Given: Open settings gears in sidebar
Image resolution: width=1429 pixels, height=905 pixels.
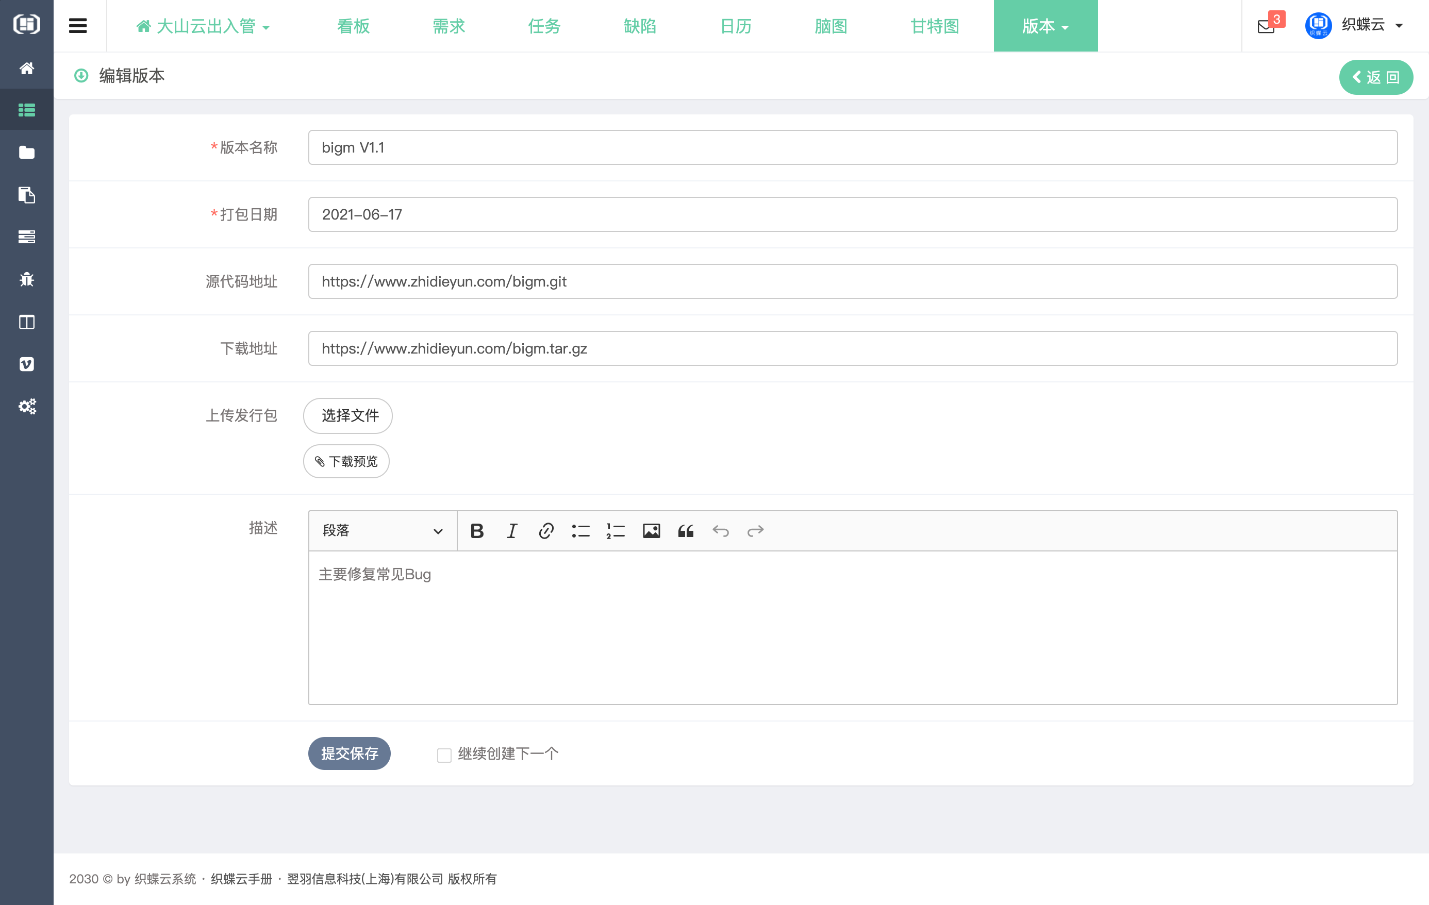Looking at the screenshot, I should [x=27, y=407].
